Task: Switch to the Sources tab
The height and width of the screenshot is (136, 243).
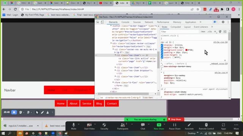Action: click(x=137, y=22)
